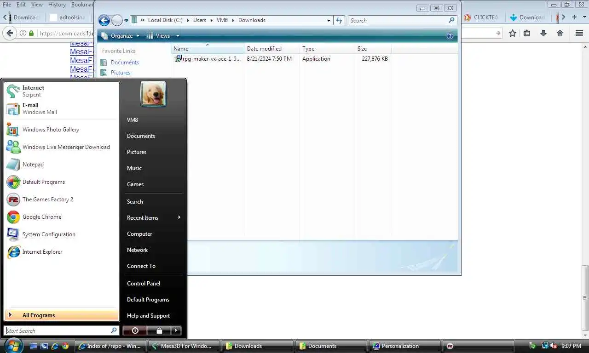The height and width of the screenshot is (353, 589).
Task: Lock the computer with lock button
Action: coord(159,330)
